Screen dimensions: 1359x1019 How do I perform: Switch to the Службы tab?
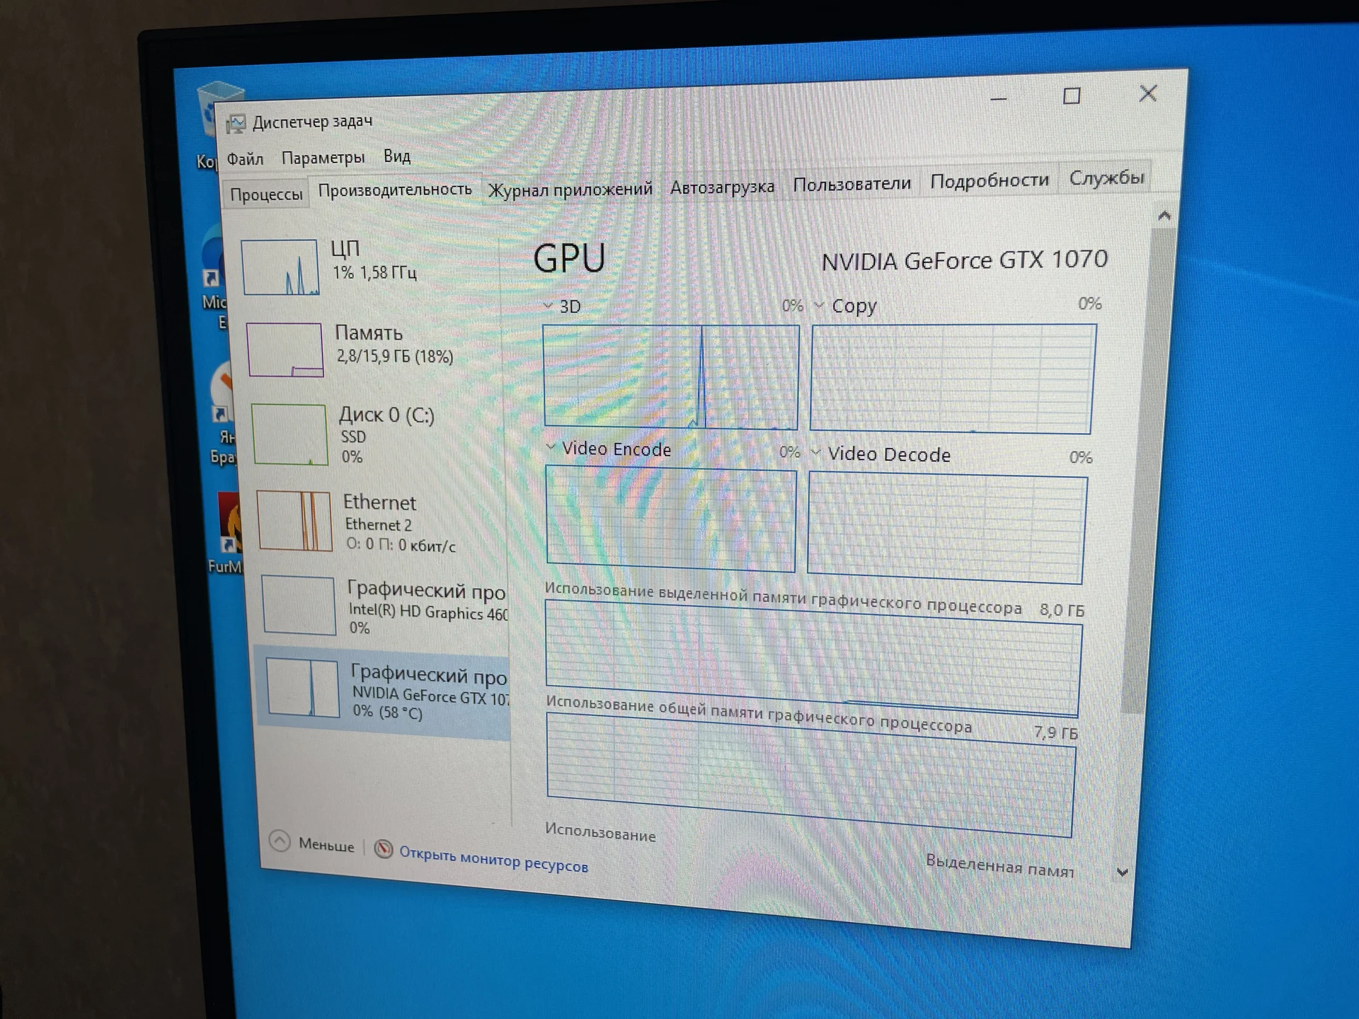point(1106,178)
